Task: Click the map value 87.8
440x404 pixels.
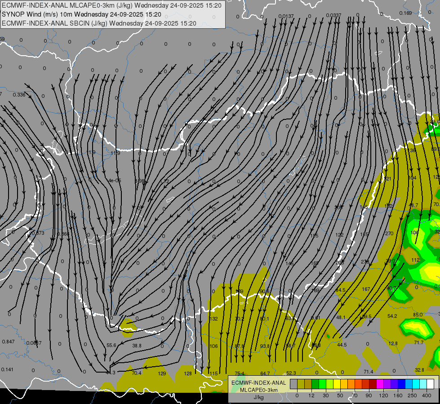Action: [x=240, y=346]
